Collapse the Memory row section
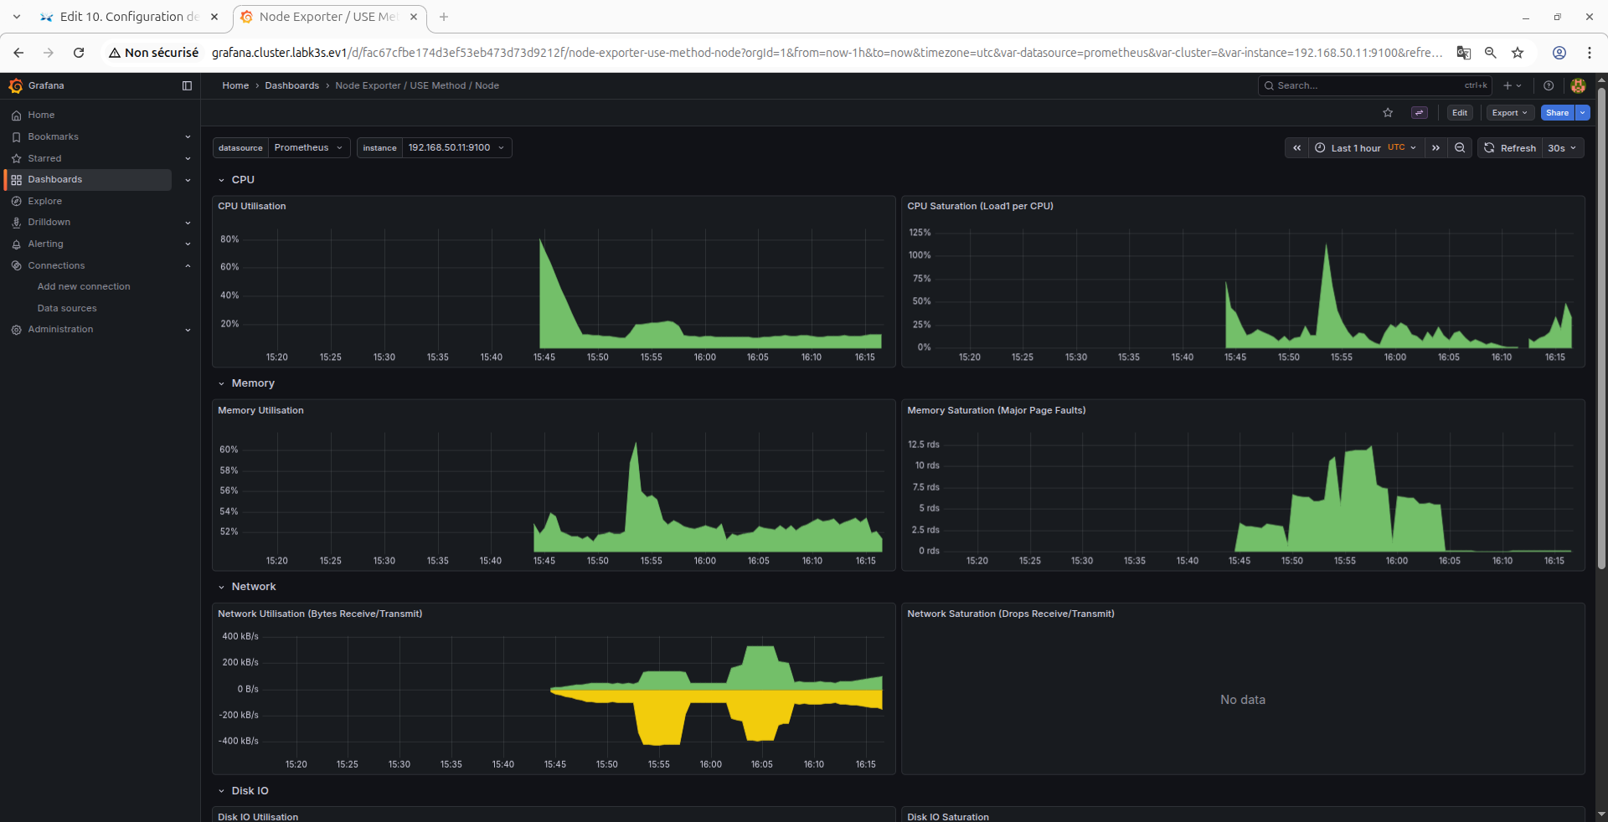Image resolution: width=1608 pixels, height=822 pixels. tap(221, 383)
